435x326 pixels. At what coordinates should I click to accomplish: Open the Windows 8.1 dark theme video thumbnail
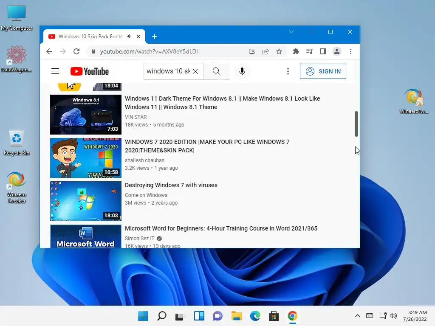point(86,115)
